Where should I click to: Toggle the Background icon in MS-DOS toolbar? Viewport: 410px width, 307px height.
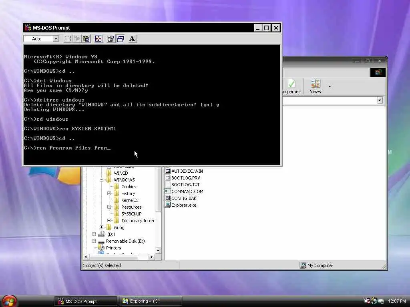(x=120, y=39)
